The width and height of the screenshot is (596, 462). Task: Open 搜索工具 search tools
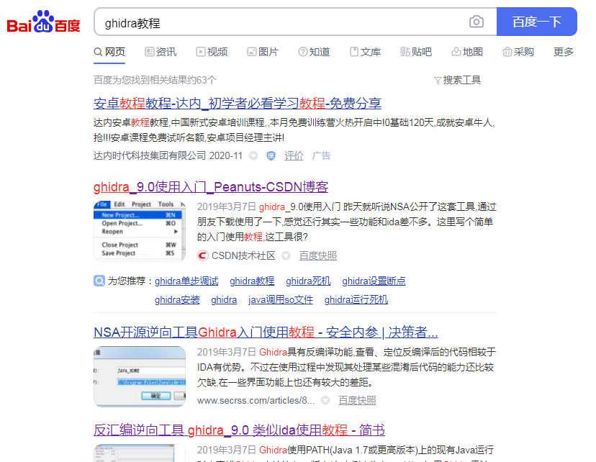click(458, 80)
